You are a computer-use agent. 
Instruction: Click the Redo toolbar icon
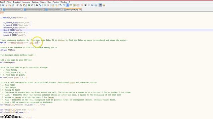tap(32, 5)
